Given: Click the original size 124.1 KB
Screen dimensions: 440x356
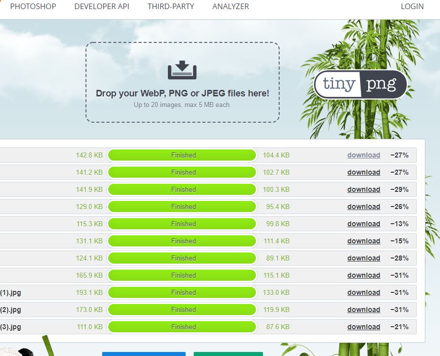Looking at the screenshot, I should tap(89, 258).
